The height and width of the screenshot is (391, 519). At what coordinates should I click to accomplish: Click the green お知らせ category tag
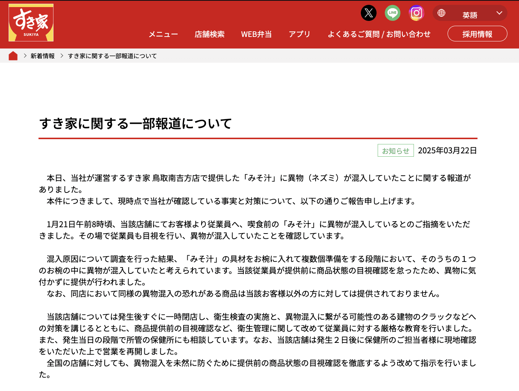click(396, 151)
